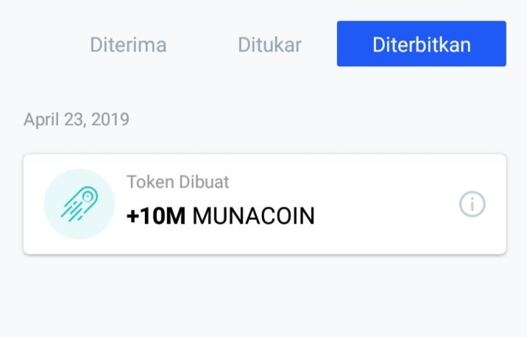Select the token creation entry from April 23
This screenshot has height=337, width=527.
coord(264,204)
